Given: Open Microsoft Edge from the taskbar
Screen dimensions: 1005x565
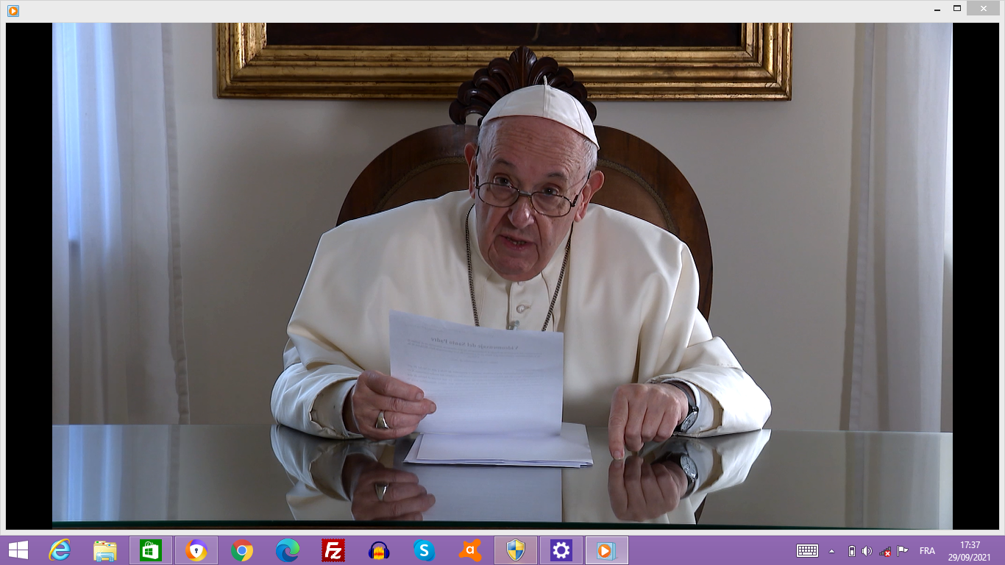Looking at the screenshot, I should coord(288,550).
